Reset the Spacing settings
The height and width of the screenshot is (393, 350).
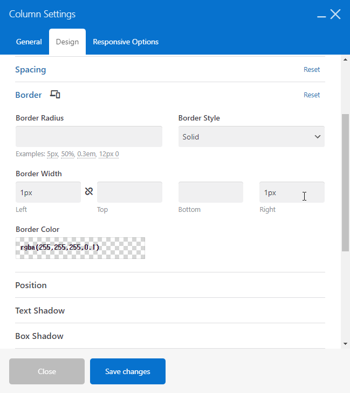click(312, 69)
